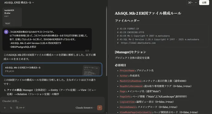Click the Author code label

tap(124, 76)
